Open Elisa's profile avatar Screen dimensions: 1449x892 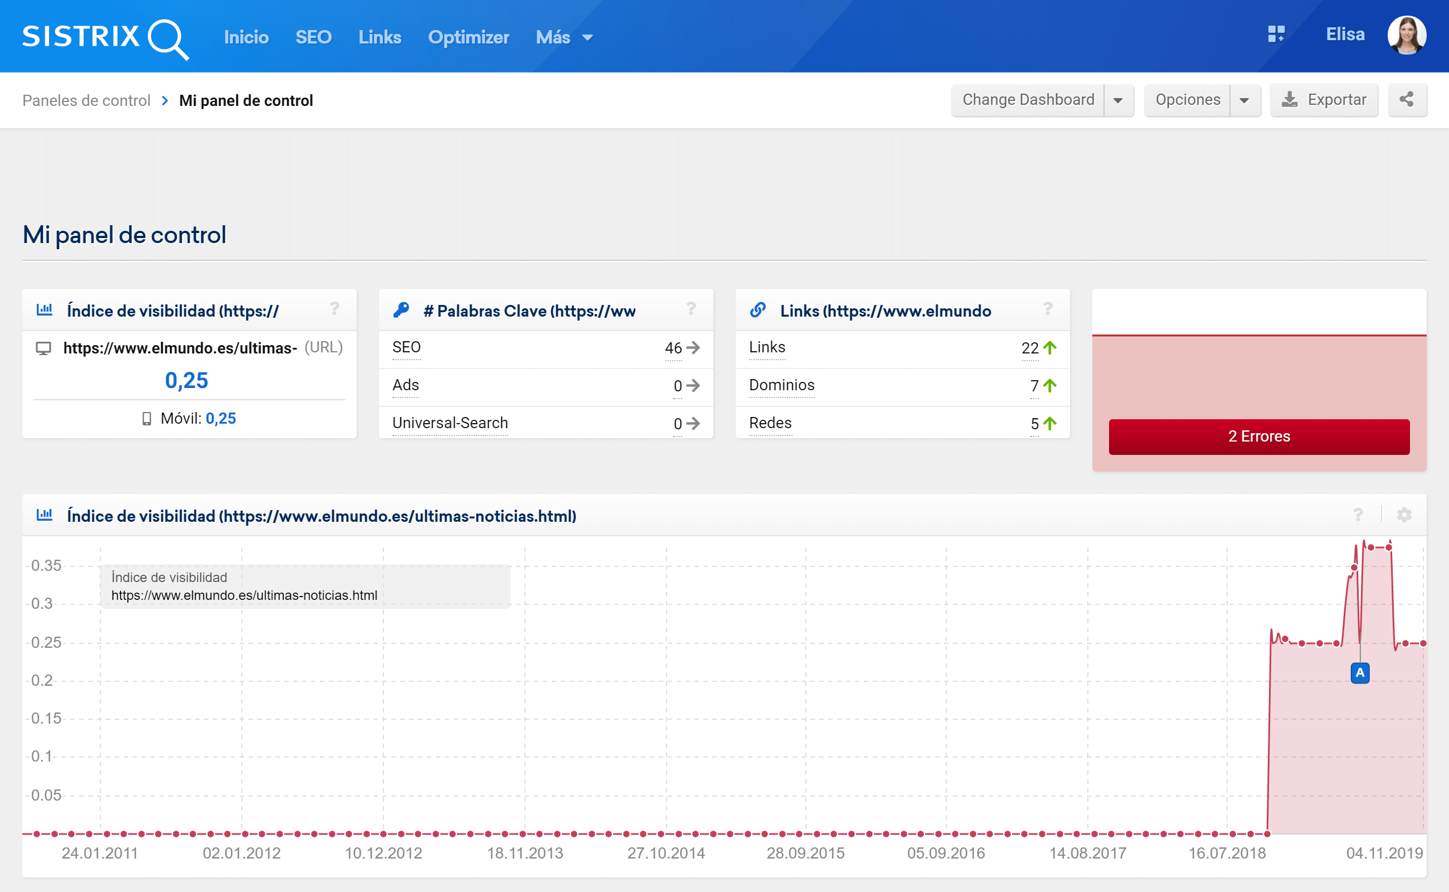(x=1407, y=35)
